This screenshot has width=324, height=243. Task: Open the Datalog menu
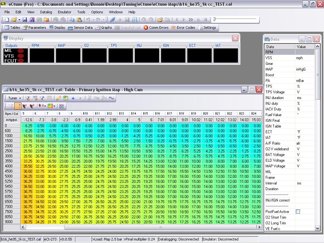click(46, 12)
